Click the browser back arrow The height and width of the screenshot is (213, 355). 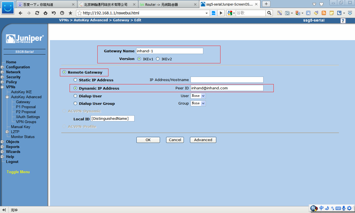click(21, 13)
